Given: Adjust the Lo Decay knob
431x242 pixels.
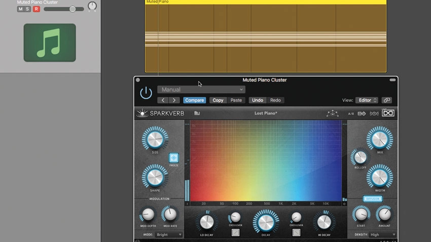Looking at the screenshot, I should click(x=206, y=222).
